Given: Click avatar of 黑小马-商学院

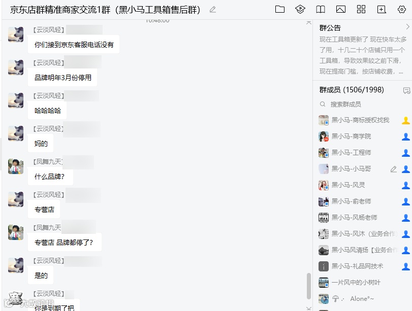Looking at the screenshot, I should [324, 136].
